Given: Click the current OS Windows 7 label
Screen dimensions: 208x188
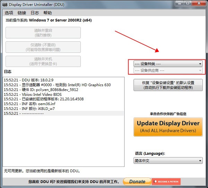Looking at the screenshot, I should (x=49, y=20).
